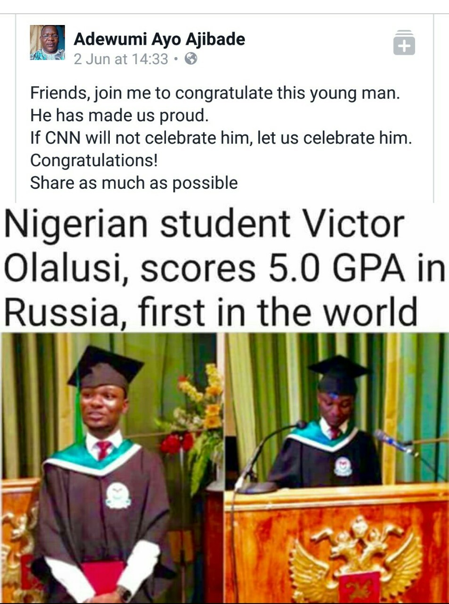Click the golden double-headed eagle emblem on podium
The image size is (449, 604).
pyautogui.click(x=357, y=557)
